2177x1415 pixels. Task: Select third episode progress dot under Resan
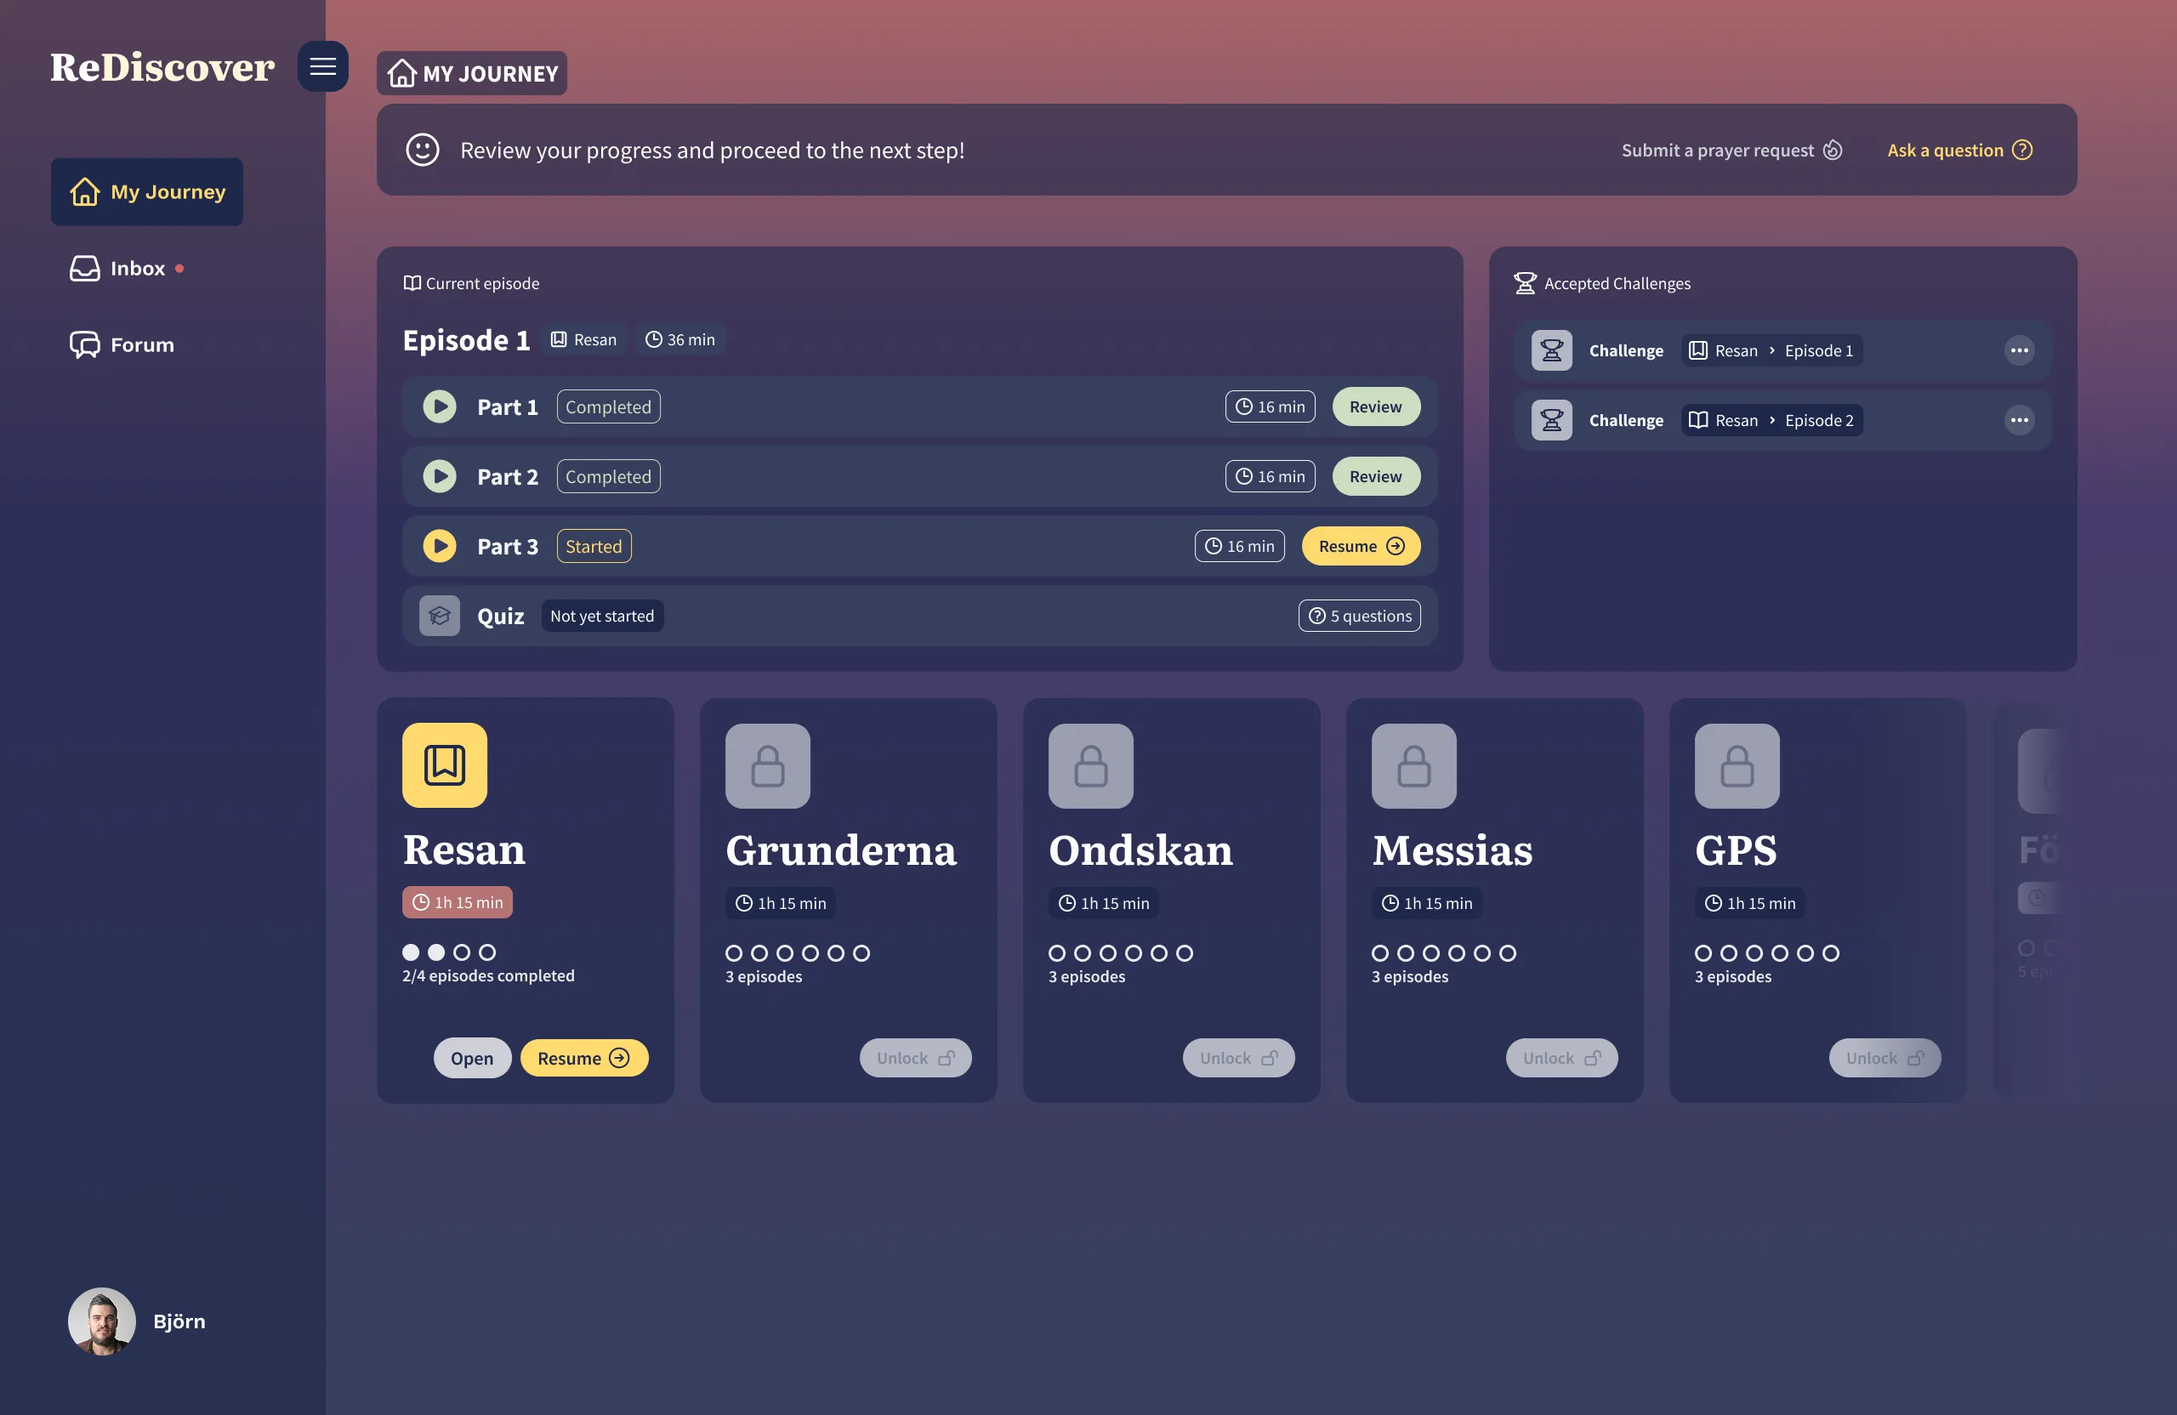pyautogui.click(x=462, y=952)
